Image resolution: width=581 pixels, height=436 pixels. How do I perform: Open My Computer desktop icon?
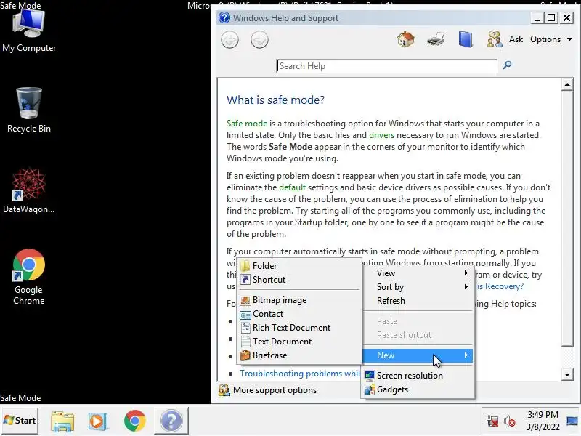[29, 31]
